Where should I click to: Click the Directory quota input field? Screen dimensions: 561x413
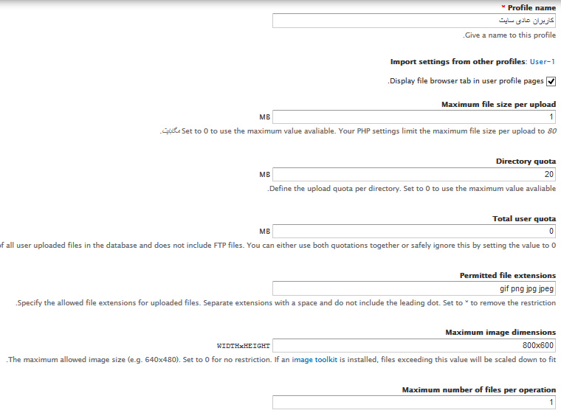[414, 175]
